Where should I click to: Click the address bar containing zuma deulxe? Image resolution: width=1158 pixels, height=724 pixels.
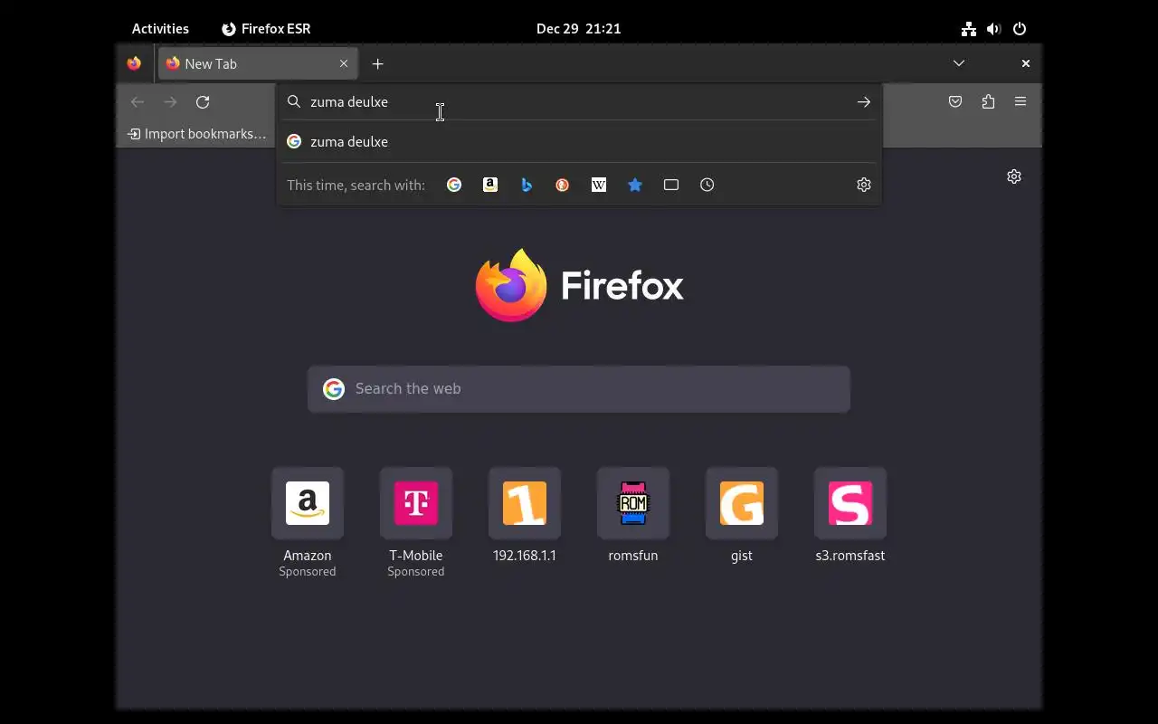[x=579, y=102]
